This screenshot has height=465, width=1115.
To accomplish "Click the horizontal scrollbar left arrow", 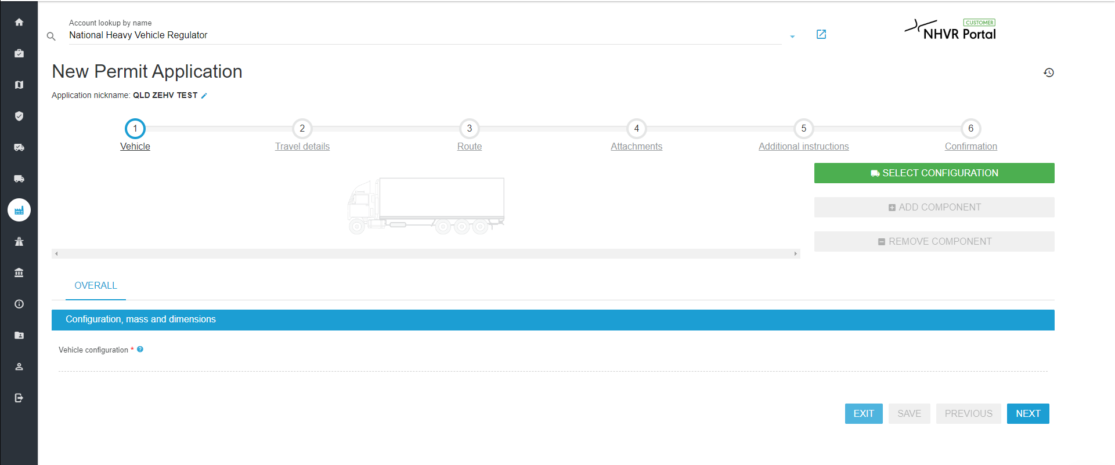I will pyautogui.click(x=56, y=254).
